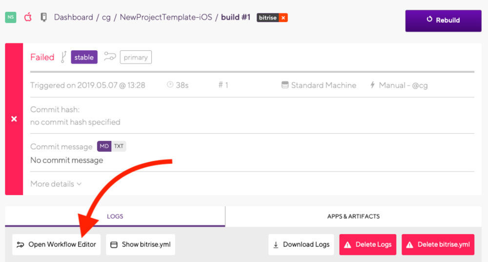
Task: Open the Dashboard breadcrumb link
Action: 74,17
